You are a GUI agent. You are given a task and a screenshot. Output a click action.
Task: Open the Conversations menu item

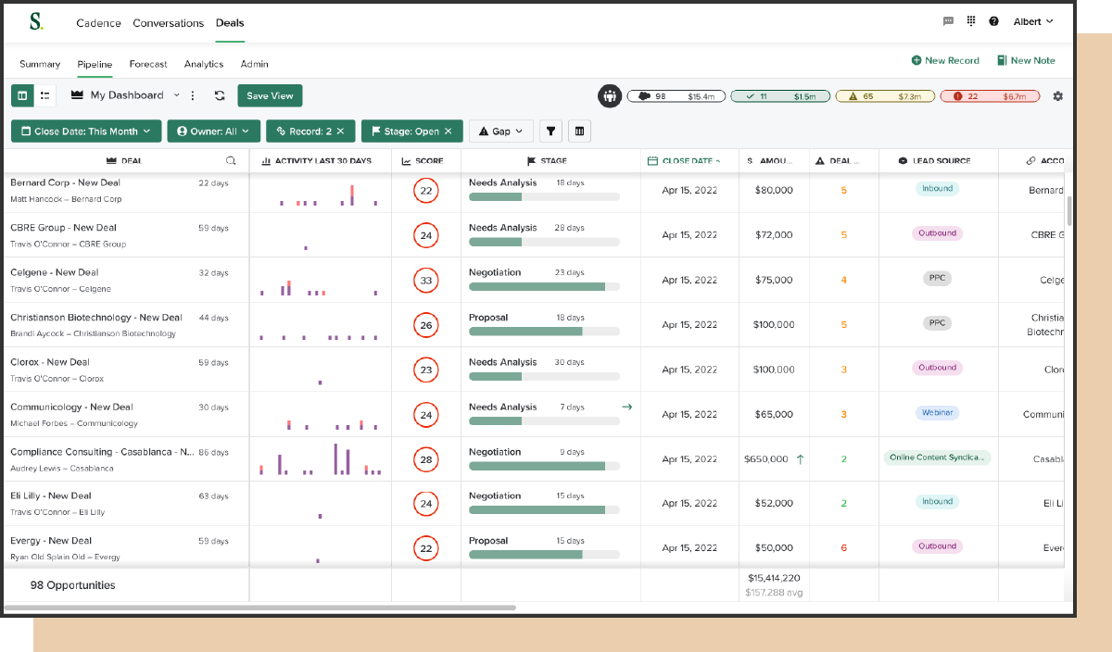click(168, 22)
